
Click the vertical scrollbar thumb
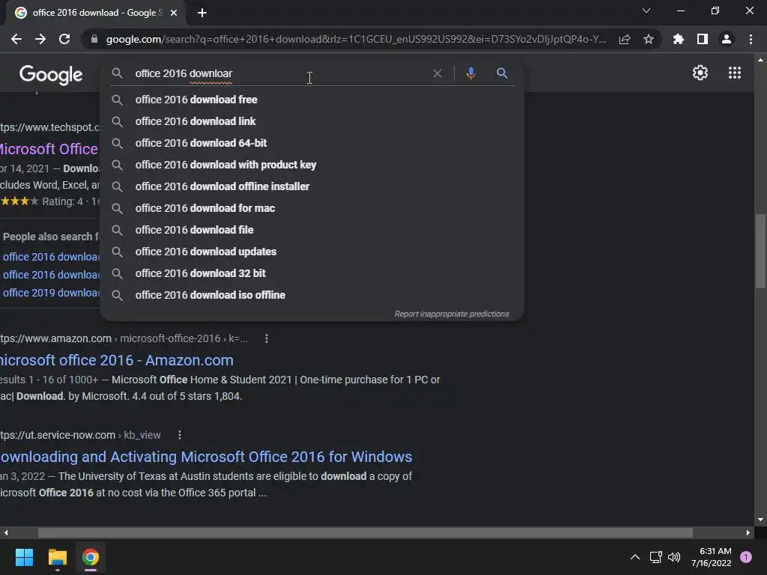(x=760, y=251)
